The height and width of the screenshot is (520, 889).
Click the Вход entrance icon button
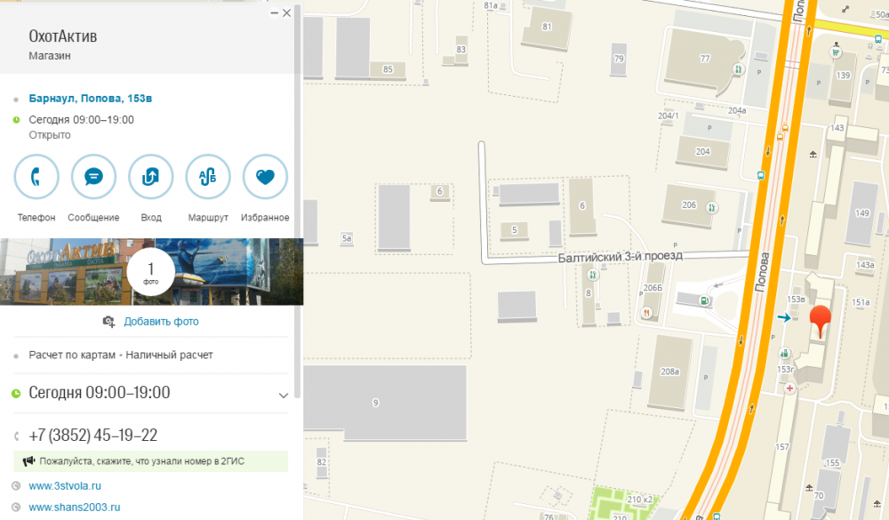click(151, 177)
